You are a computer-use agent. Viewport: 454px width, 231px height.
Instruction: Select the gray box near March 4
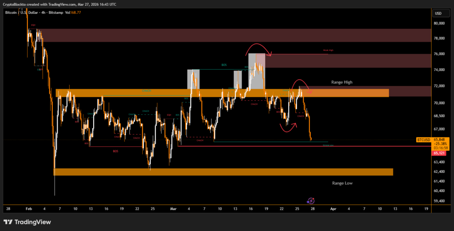tap(193, 79)
